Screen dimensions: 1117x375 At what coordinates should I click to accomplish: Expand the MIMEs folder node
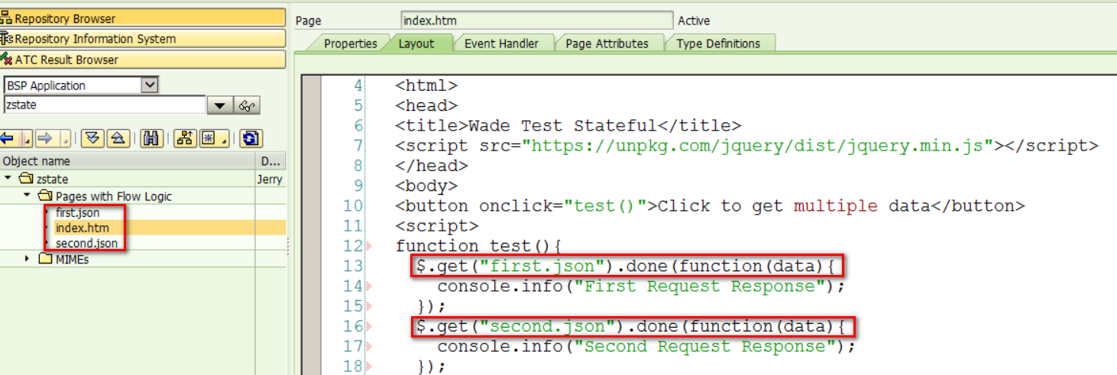[x=28, y=258]
